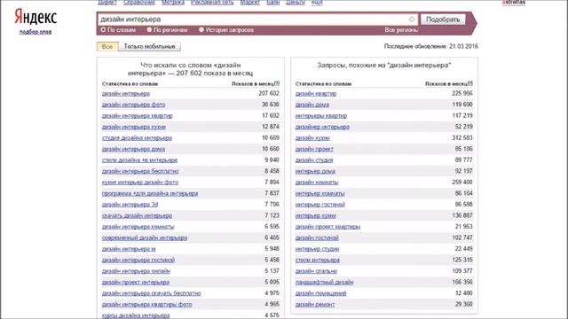Select the 'История запросов' radio button
The image size is (568, 319).
point(201,30)
